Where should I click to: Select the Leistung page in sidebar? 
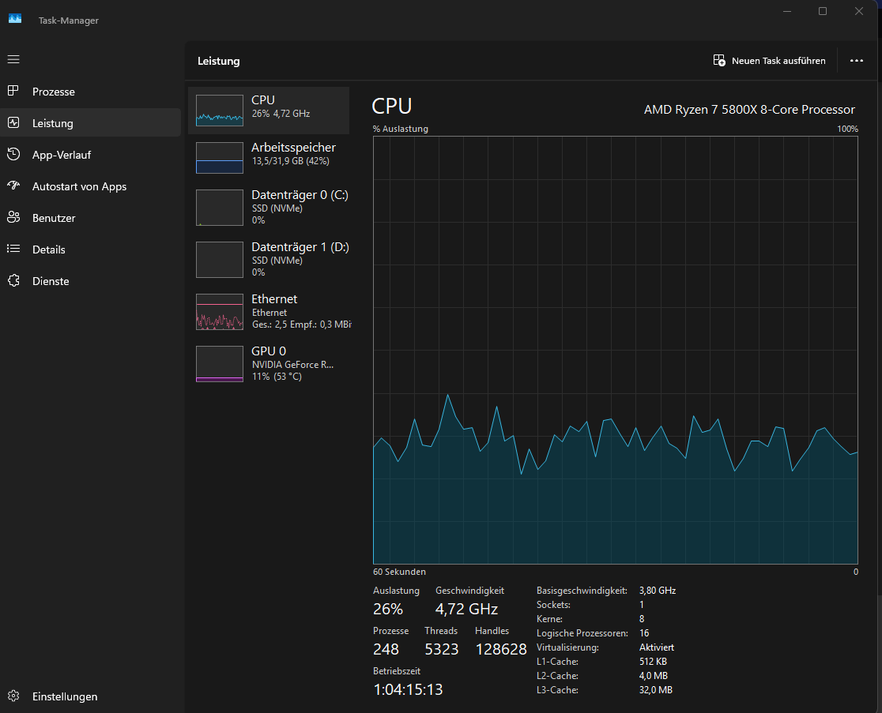[x=91, y=122]
